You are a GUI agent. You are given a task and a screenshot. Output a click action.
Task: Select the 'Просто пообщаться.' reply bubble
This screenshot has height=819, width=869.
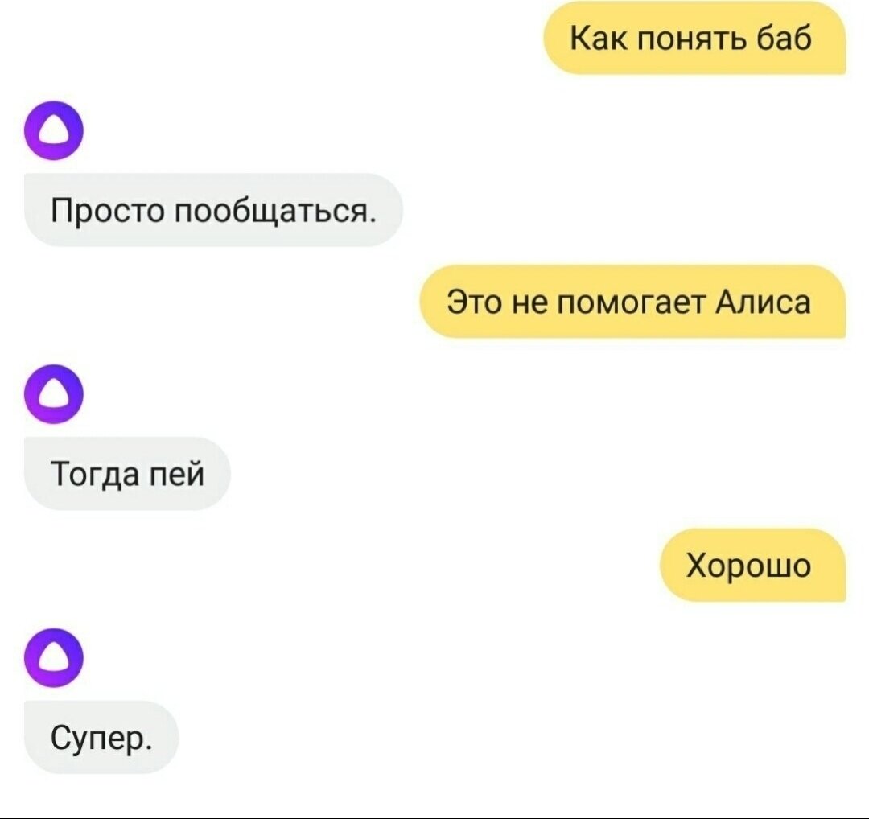[x=213, y=210]
